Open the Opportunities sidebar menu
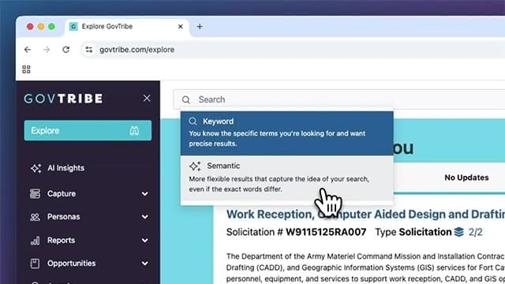This screenshot has height=284, width=505. (x=89, y=263)
